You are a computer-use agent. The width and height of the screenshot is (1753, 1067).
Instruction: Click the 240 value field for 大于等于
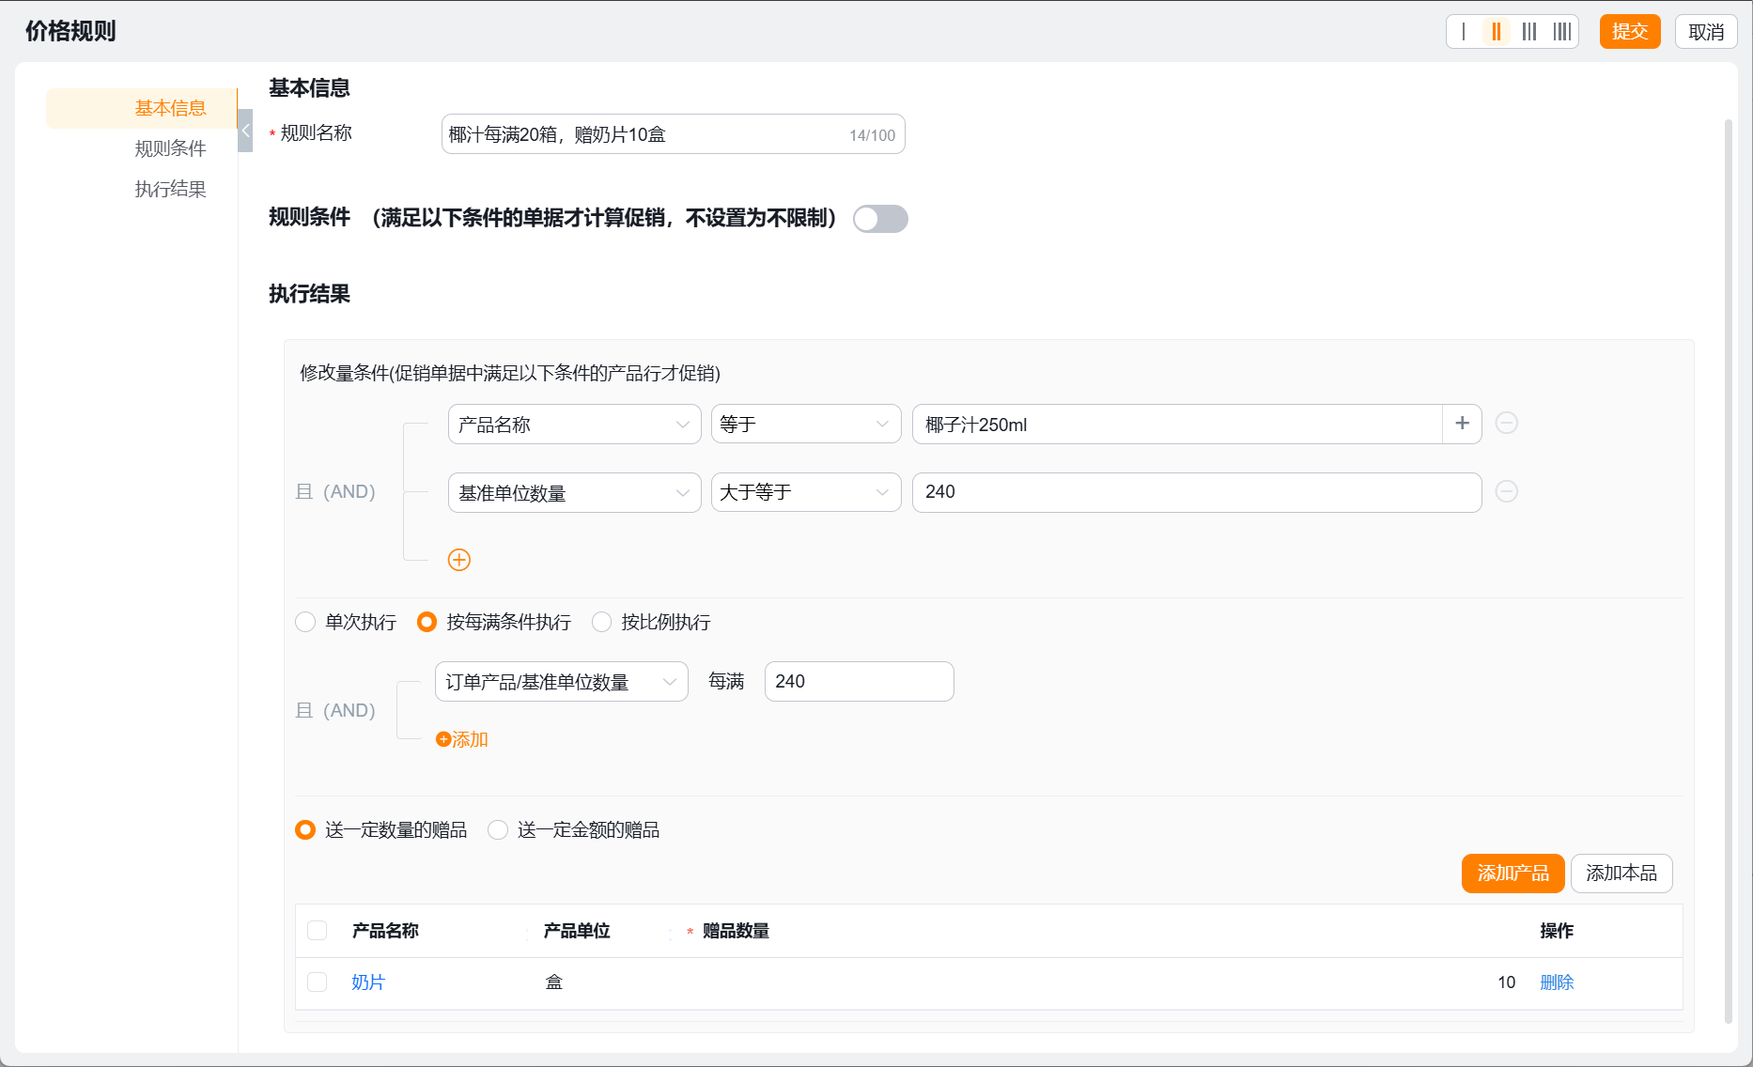pos(1197,492)
